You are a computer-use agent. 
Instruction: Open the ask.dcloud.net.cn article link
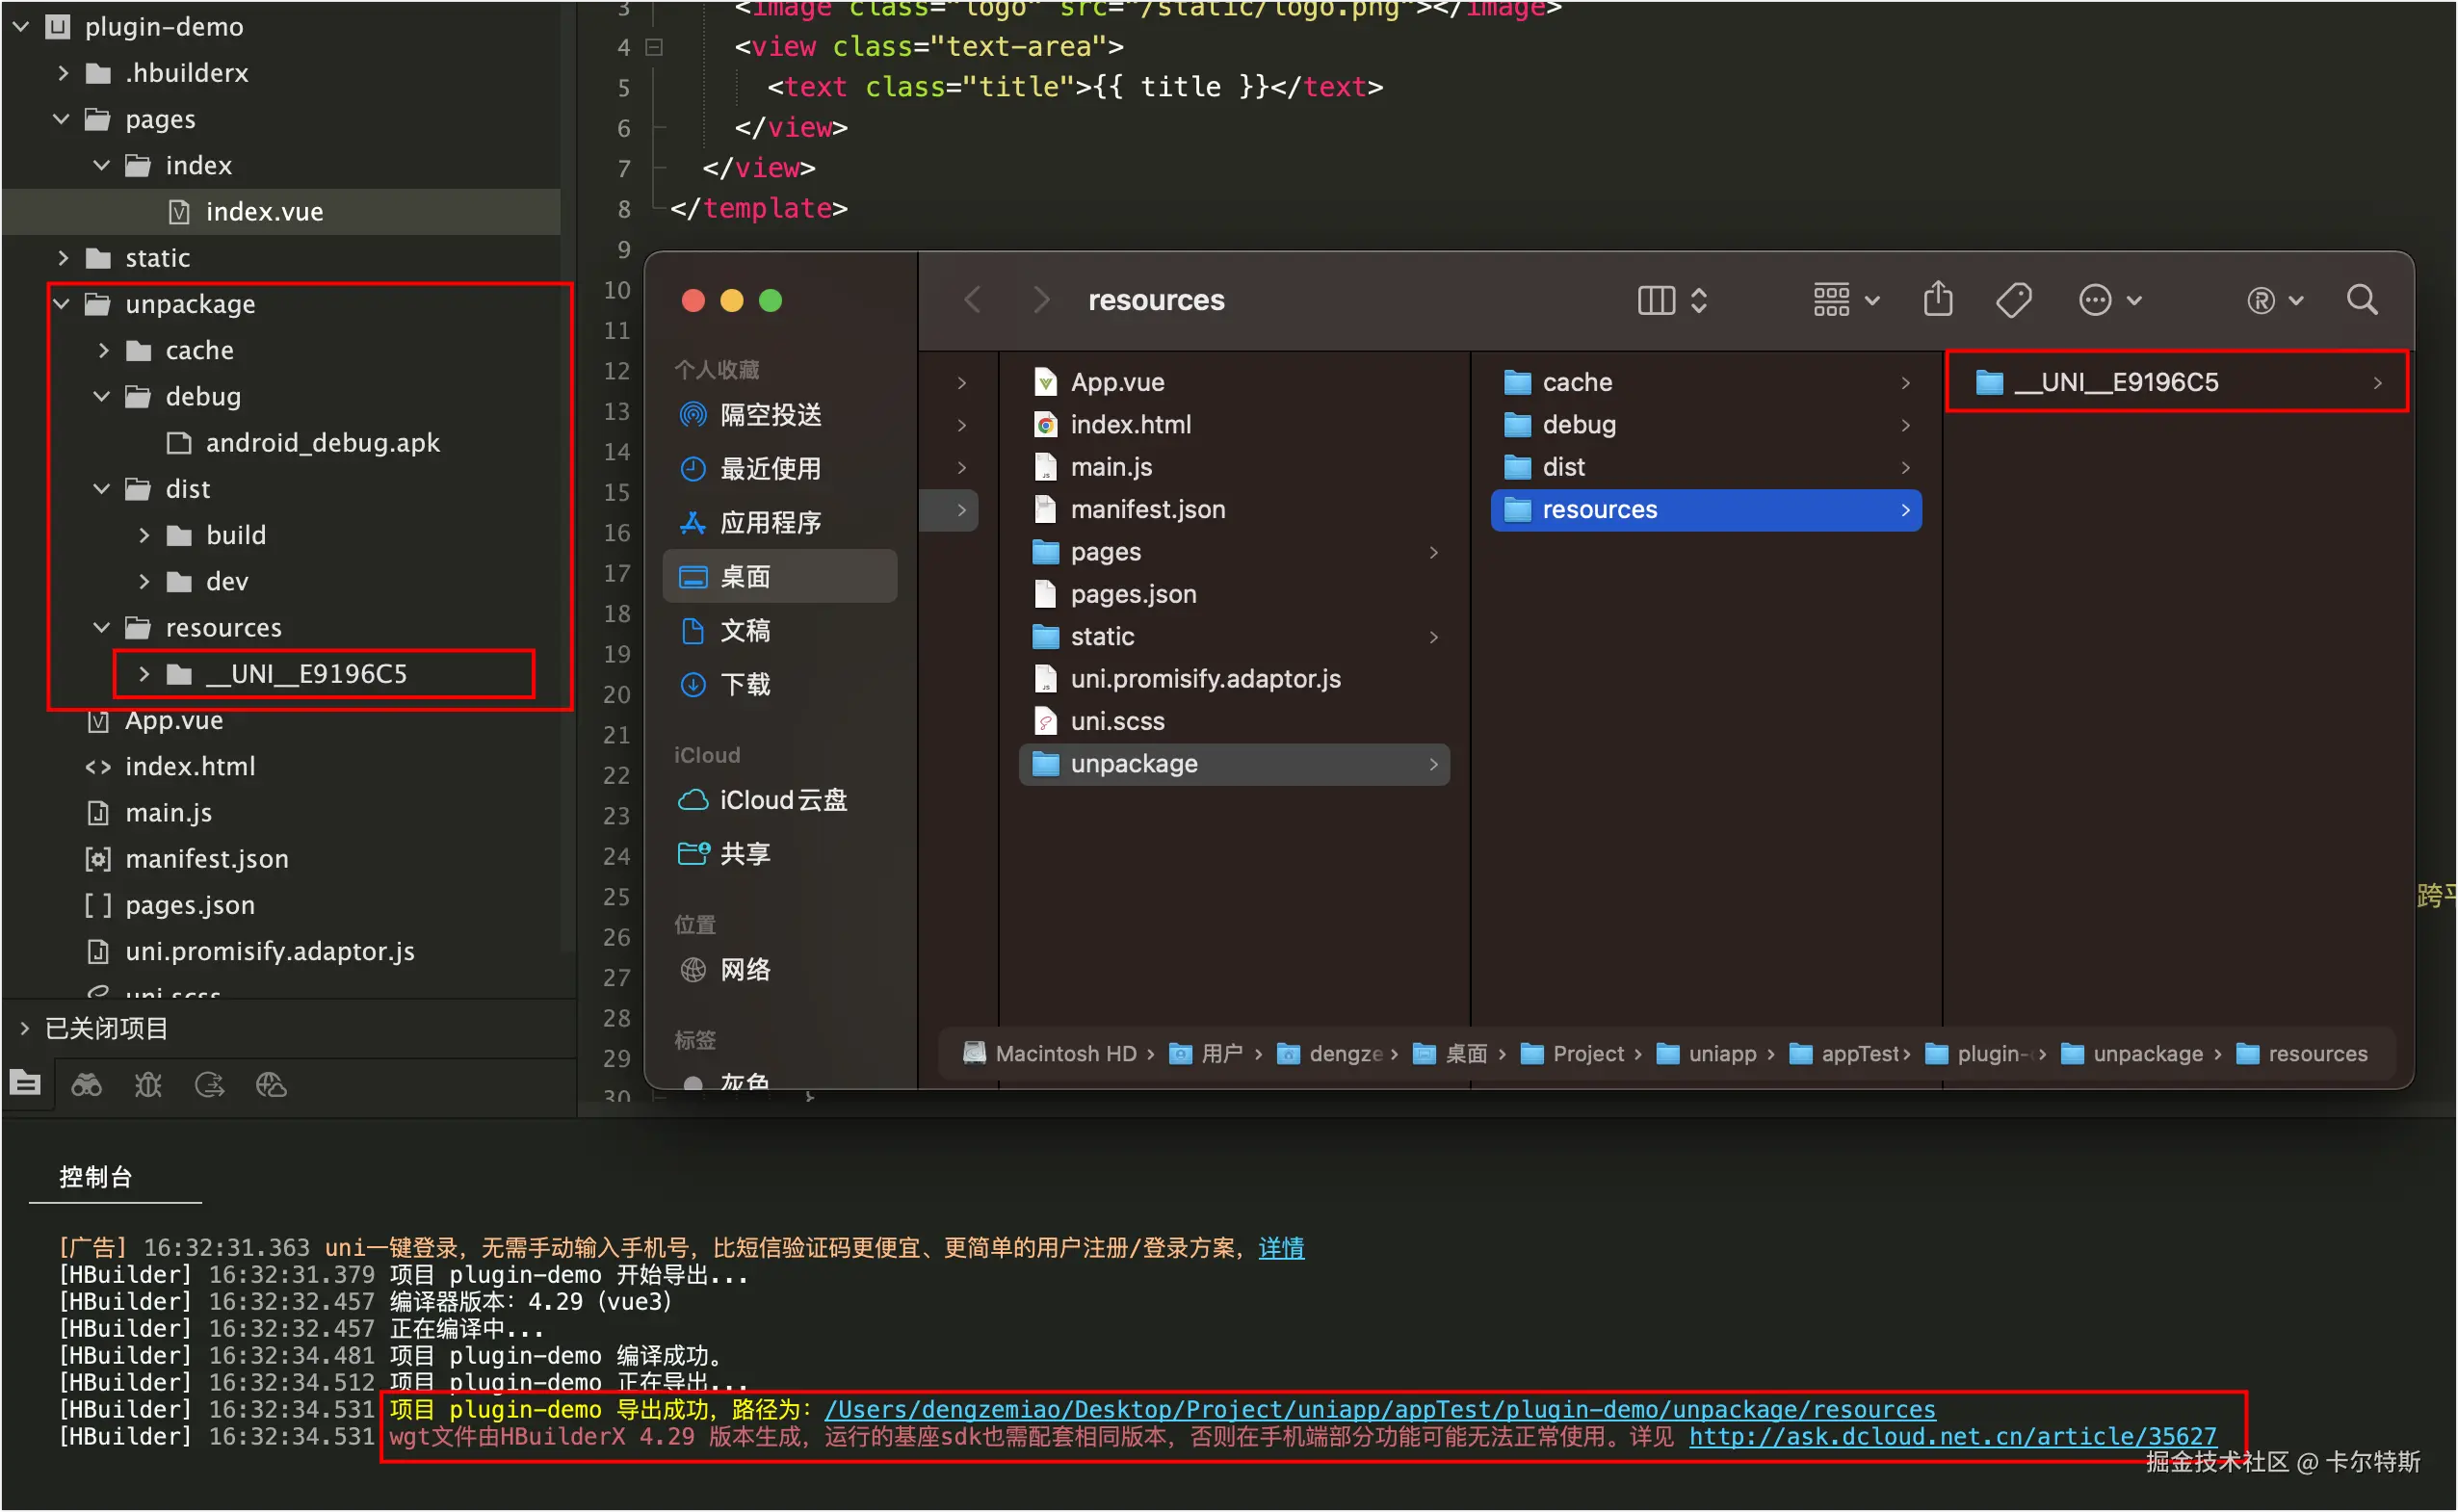pyautogui.click(x=1951, y=1436)
